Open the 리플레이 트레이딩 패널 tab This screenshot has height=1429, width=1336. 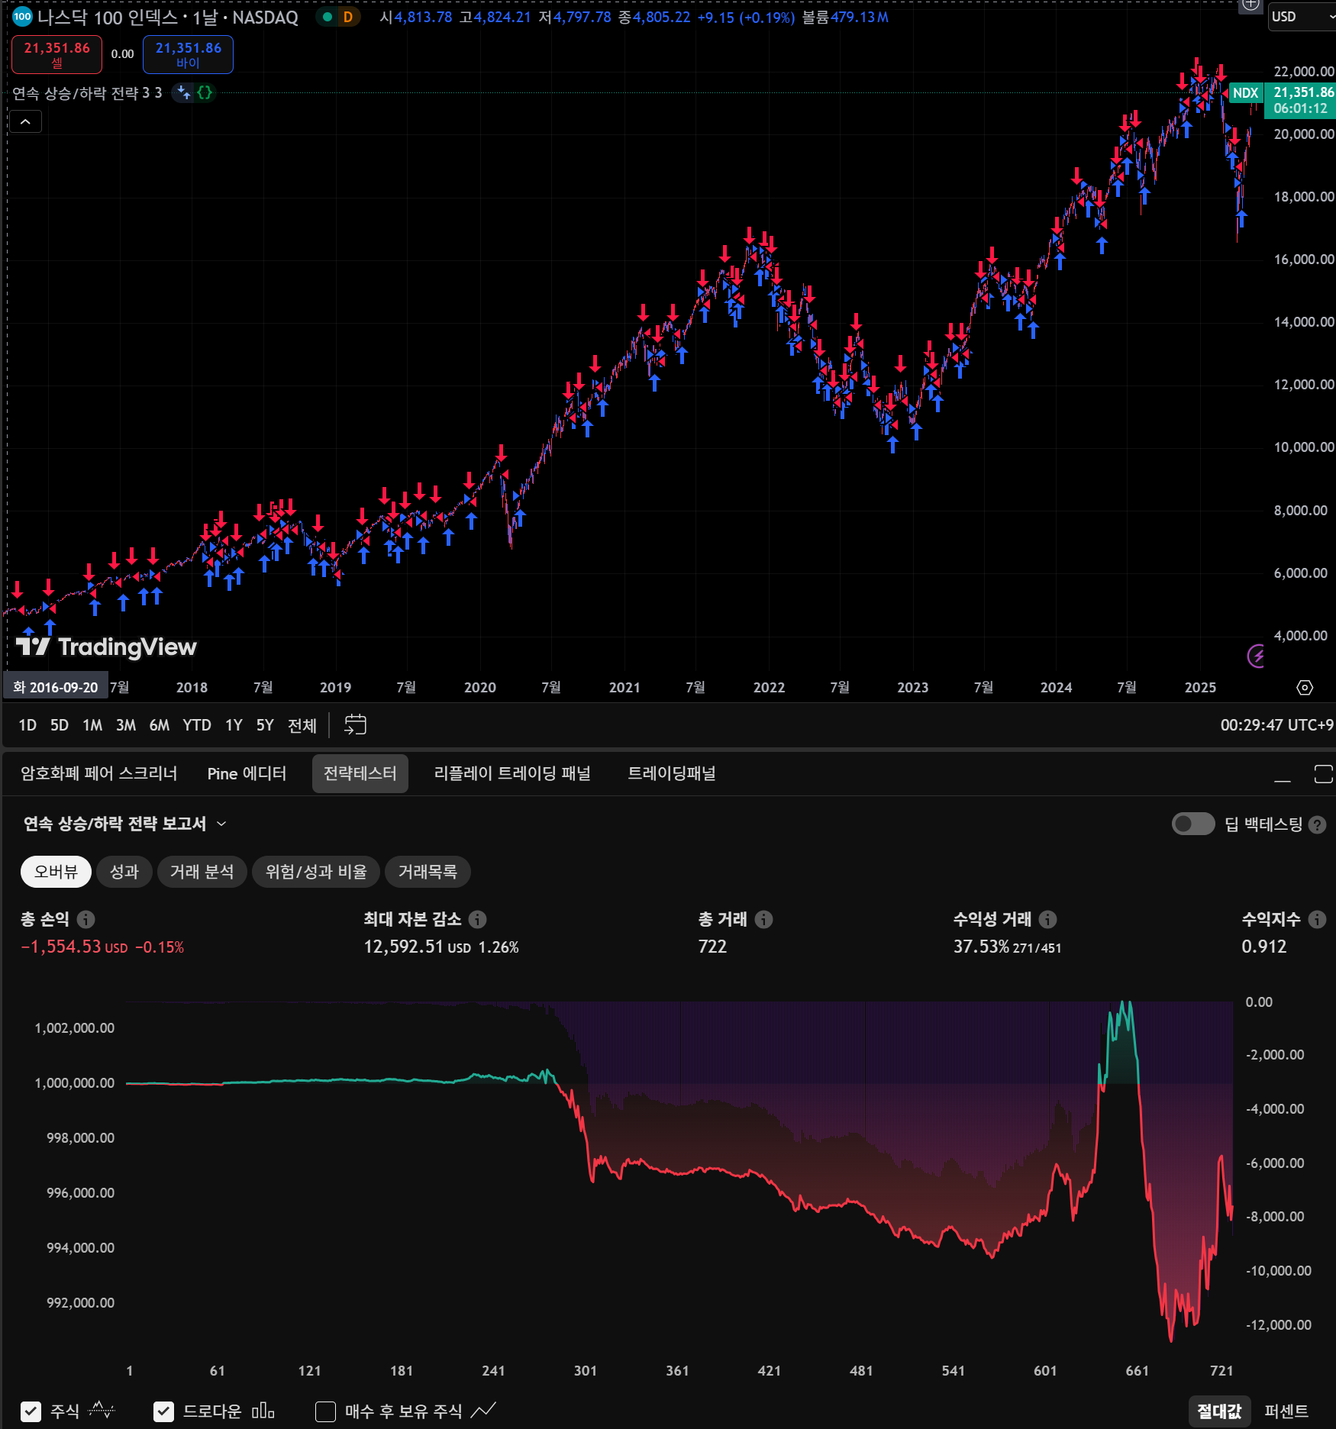512,773
